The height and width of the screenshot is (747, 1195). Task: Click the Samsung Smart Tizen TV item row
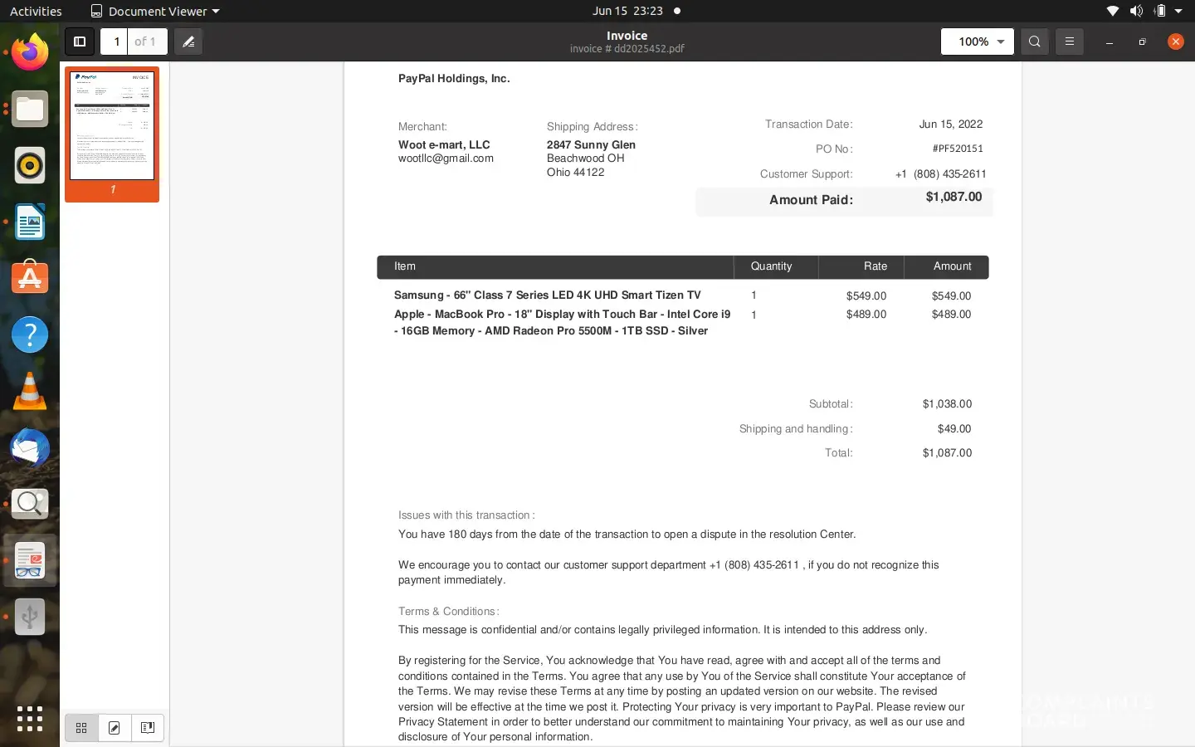tap(548, 295)
